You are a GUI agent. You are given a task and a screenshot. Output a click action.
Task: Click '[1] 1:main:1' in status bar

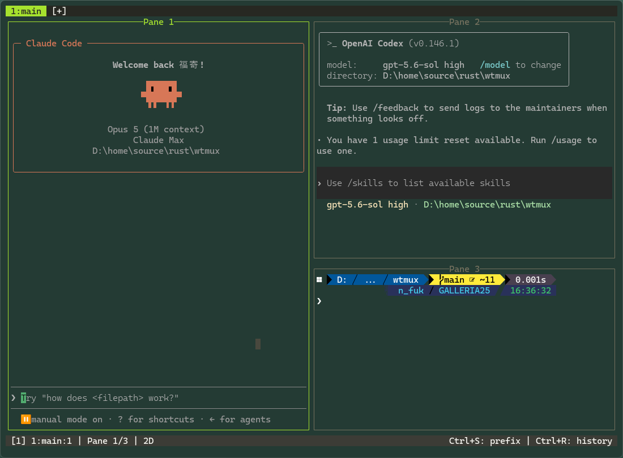tap(42, 440)
